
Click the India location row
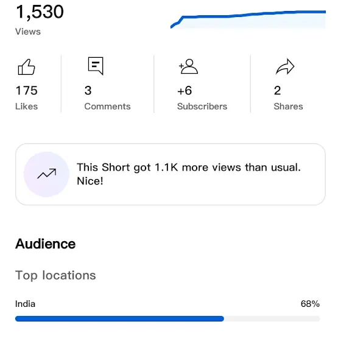tap(167, 311)
